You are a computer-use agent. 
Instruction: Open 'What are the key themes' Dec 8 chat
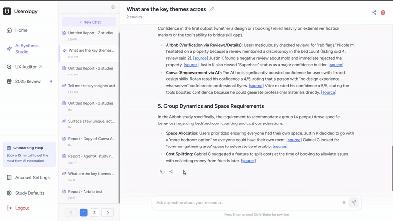tap(89, 177)
